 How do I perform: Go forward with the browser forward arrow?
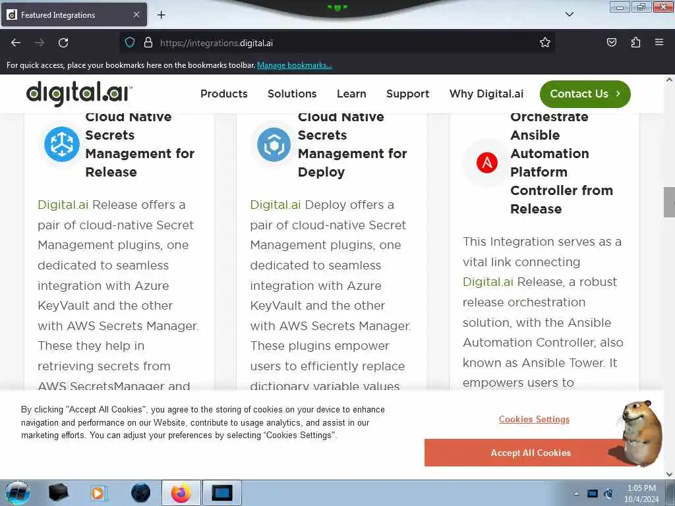coord(40,43)
